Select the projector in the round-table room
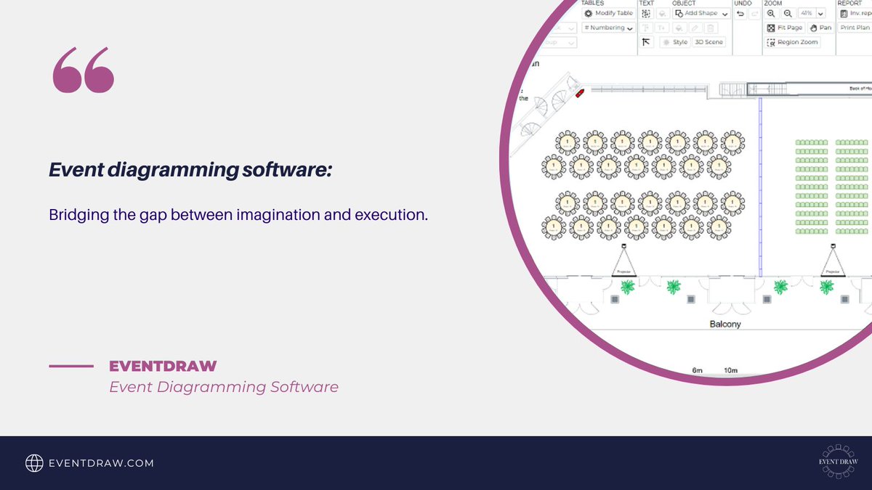 click(x=623, y=261)
